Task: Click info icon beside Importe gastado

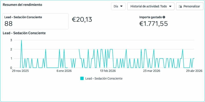Action: click(x=164, y=17)
